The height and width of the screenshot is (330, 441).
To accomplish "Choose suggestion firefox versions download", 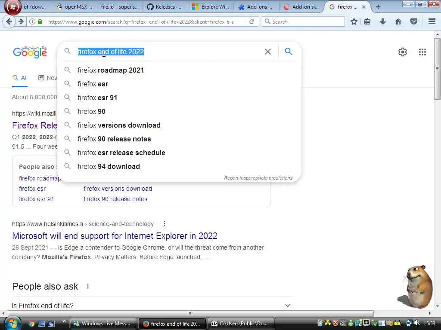I will click(180, 125).
